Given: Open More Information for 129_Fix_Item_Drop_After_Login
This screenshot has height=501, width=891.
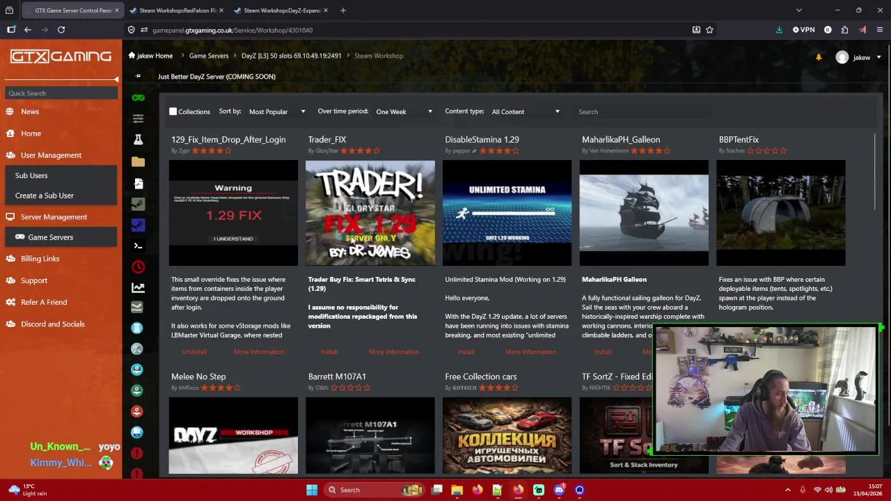Looking at the screenshot, I should point(259,352).
